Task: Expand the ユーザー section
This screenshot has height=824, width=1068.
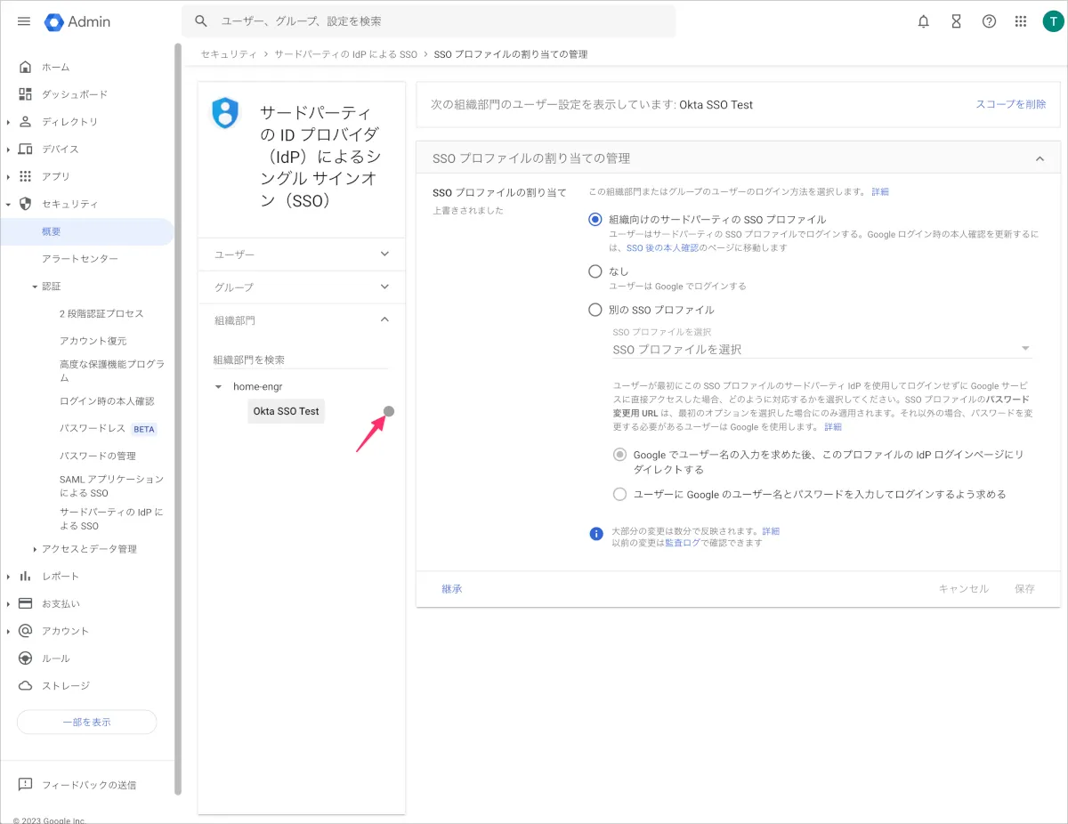Action: (x=302, y=254)
